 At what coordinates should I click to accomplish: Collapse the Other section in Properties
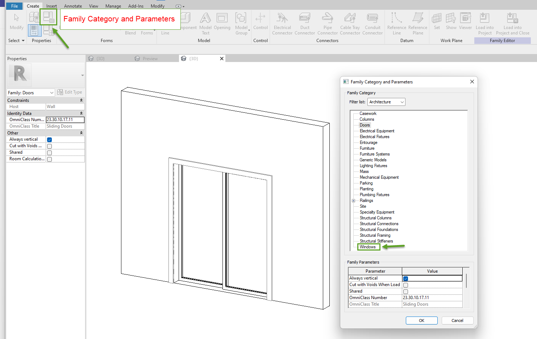(81, 133)
